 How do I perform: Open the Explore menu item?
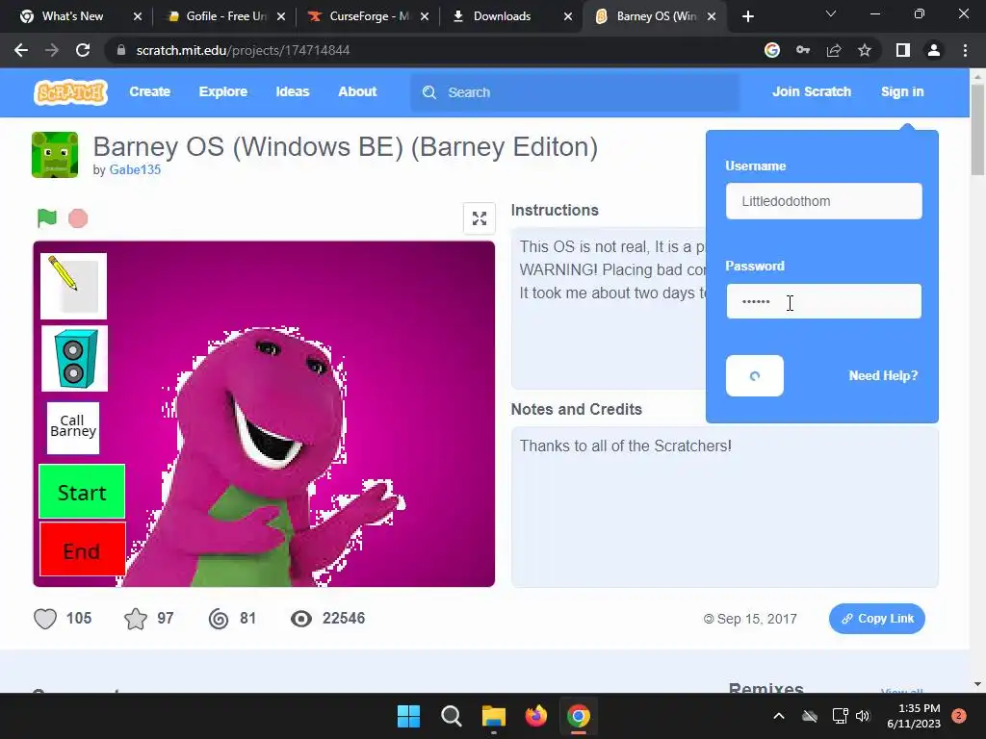coord(223,91)
